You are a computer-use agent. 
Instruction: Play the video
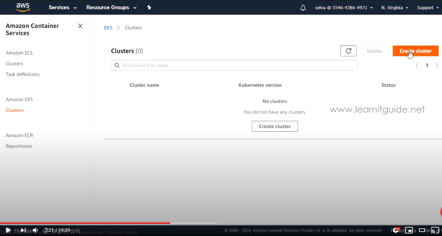click(x=8, y=230)
